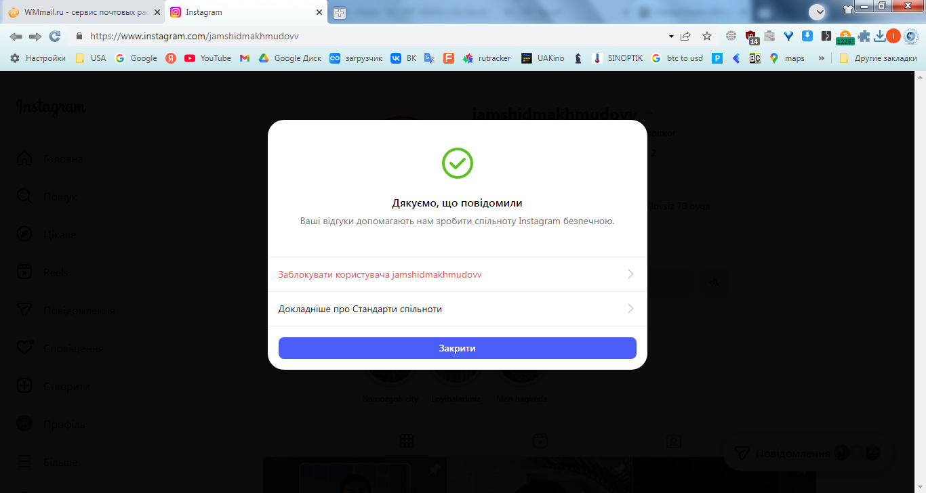Click the share page icon in address bar
Viewport: 926px width, 493px height.
686,36
